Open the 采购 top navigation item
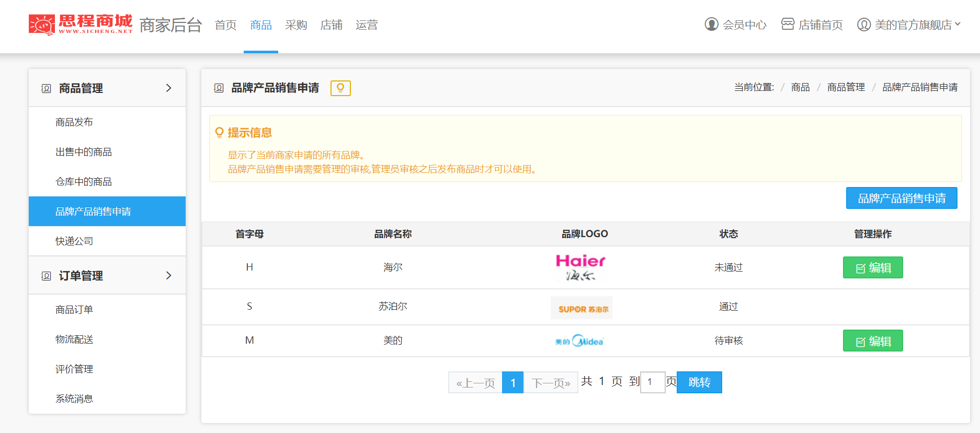Screen dimensions: 980x433 (296, 25)
